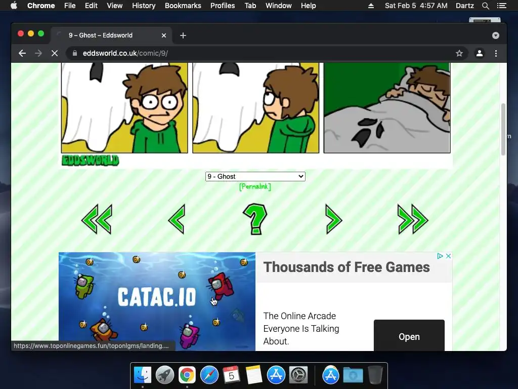Click the [Permalink] link
Viewport: 518px width, 389px height.
click(x=255, y=186)
